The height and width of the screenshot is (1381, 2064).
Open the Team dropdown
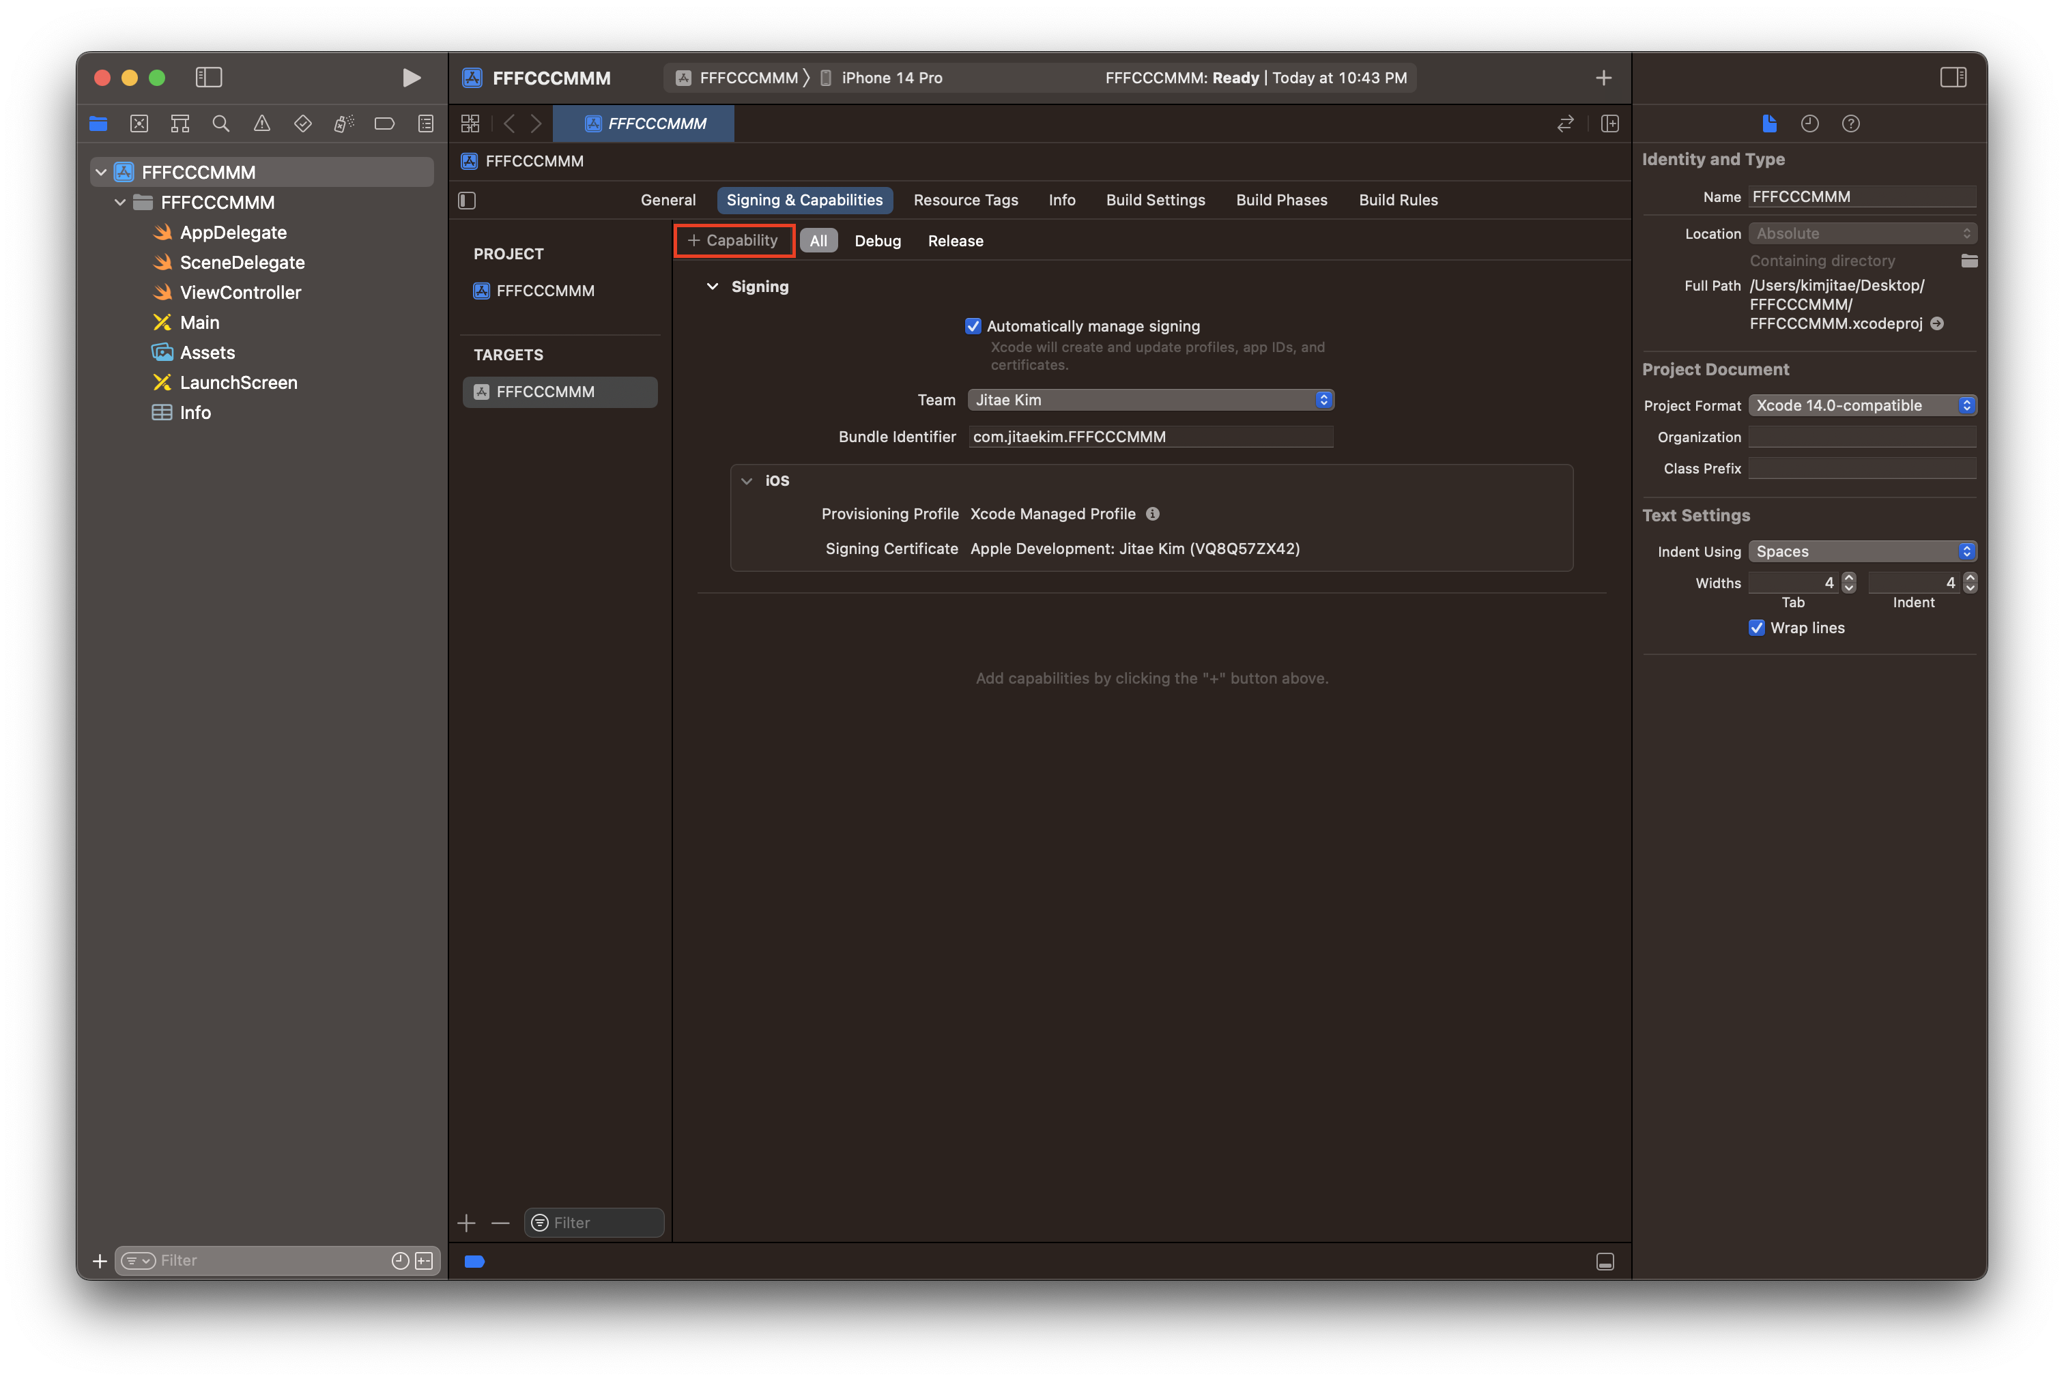tap(1151, 400)
